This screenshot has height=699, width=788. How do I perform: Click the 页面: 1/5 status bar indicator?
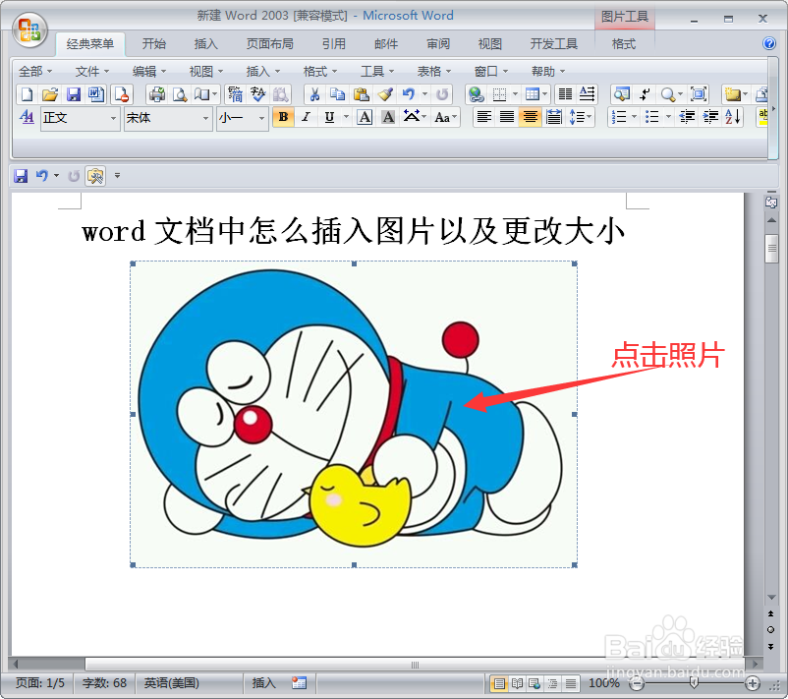coord(40,683)
